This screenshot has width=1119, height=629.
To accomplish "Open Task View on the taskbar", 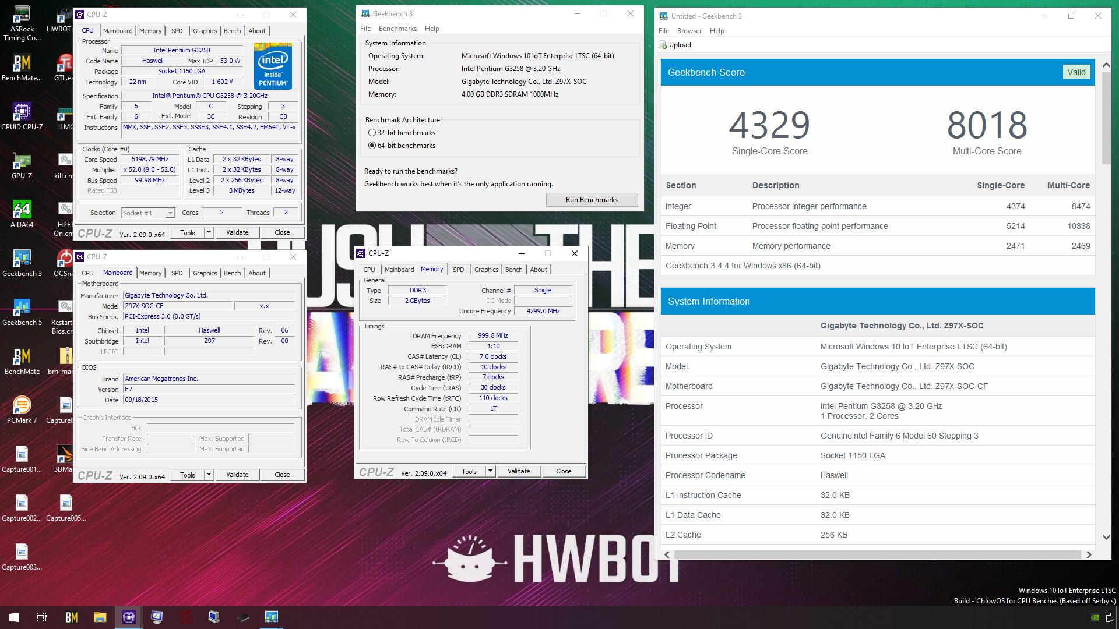I will coord(42,617).
